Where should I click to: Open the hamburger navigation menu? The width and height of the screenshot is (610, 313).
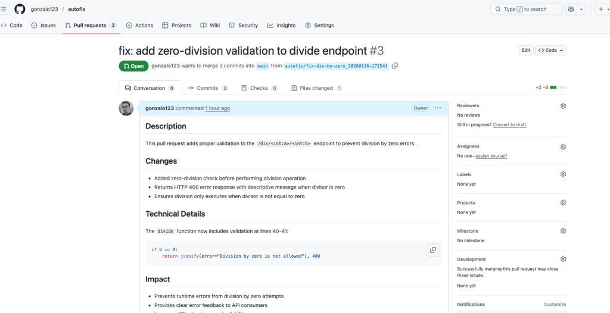pos(4,9)
